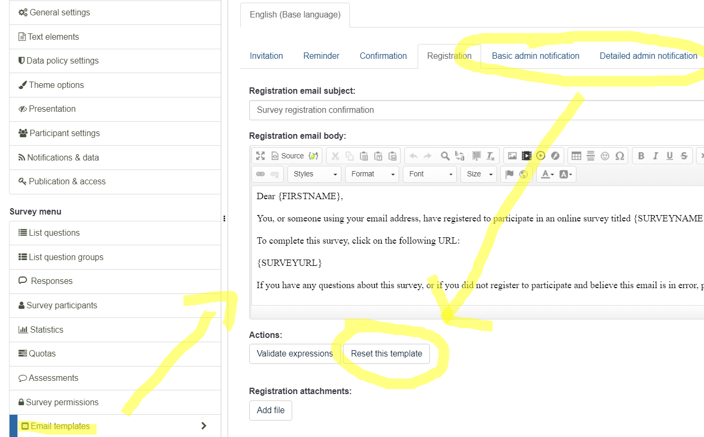Insert a horizontal line
The width and height of the screenshot is (704, 437).
pos(591,156)
